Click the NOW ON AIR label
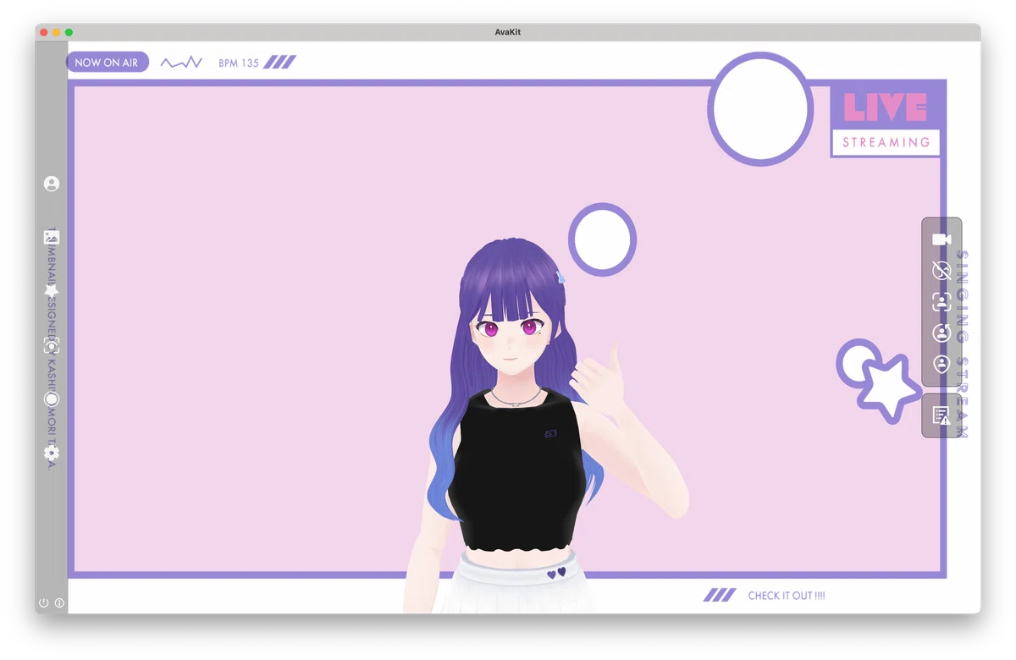This screenshot has height=660, width=1016. [x=107, y=62]
